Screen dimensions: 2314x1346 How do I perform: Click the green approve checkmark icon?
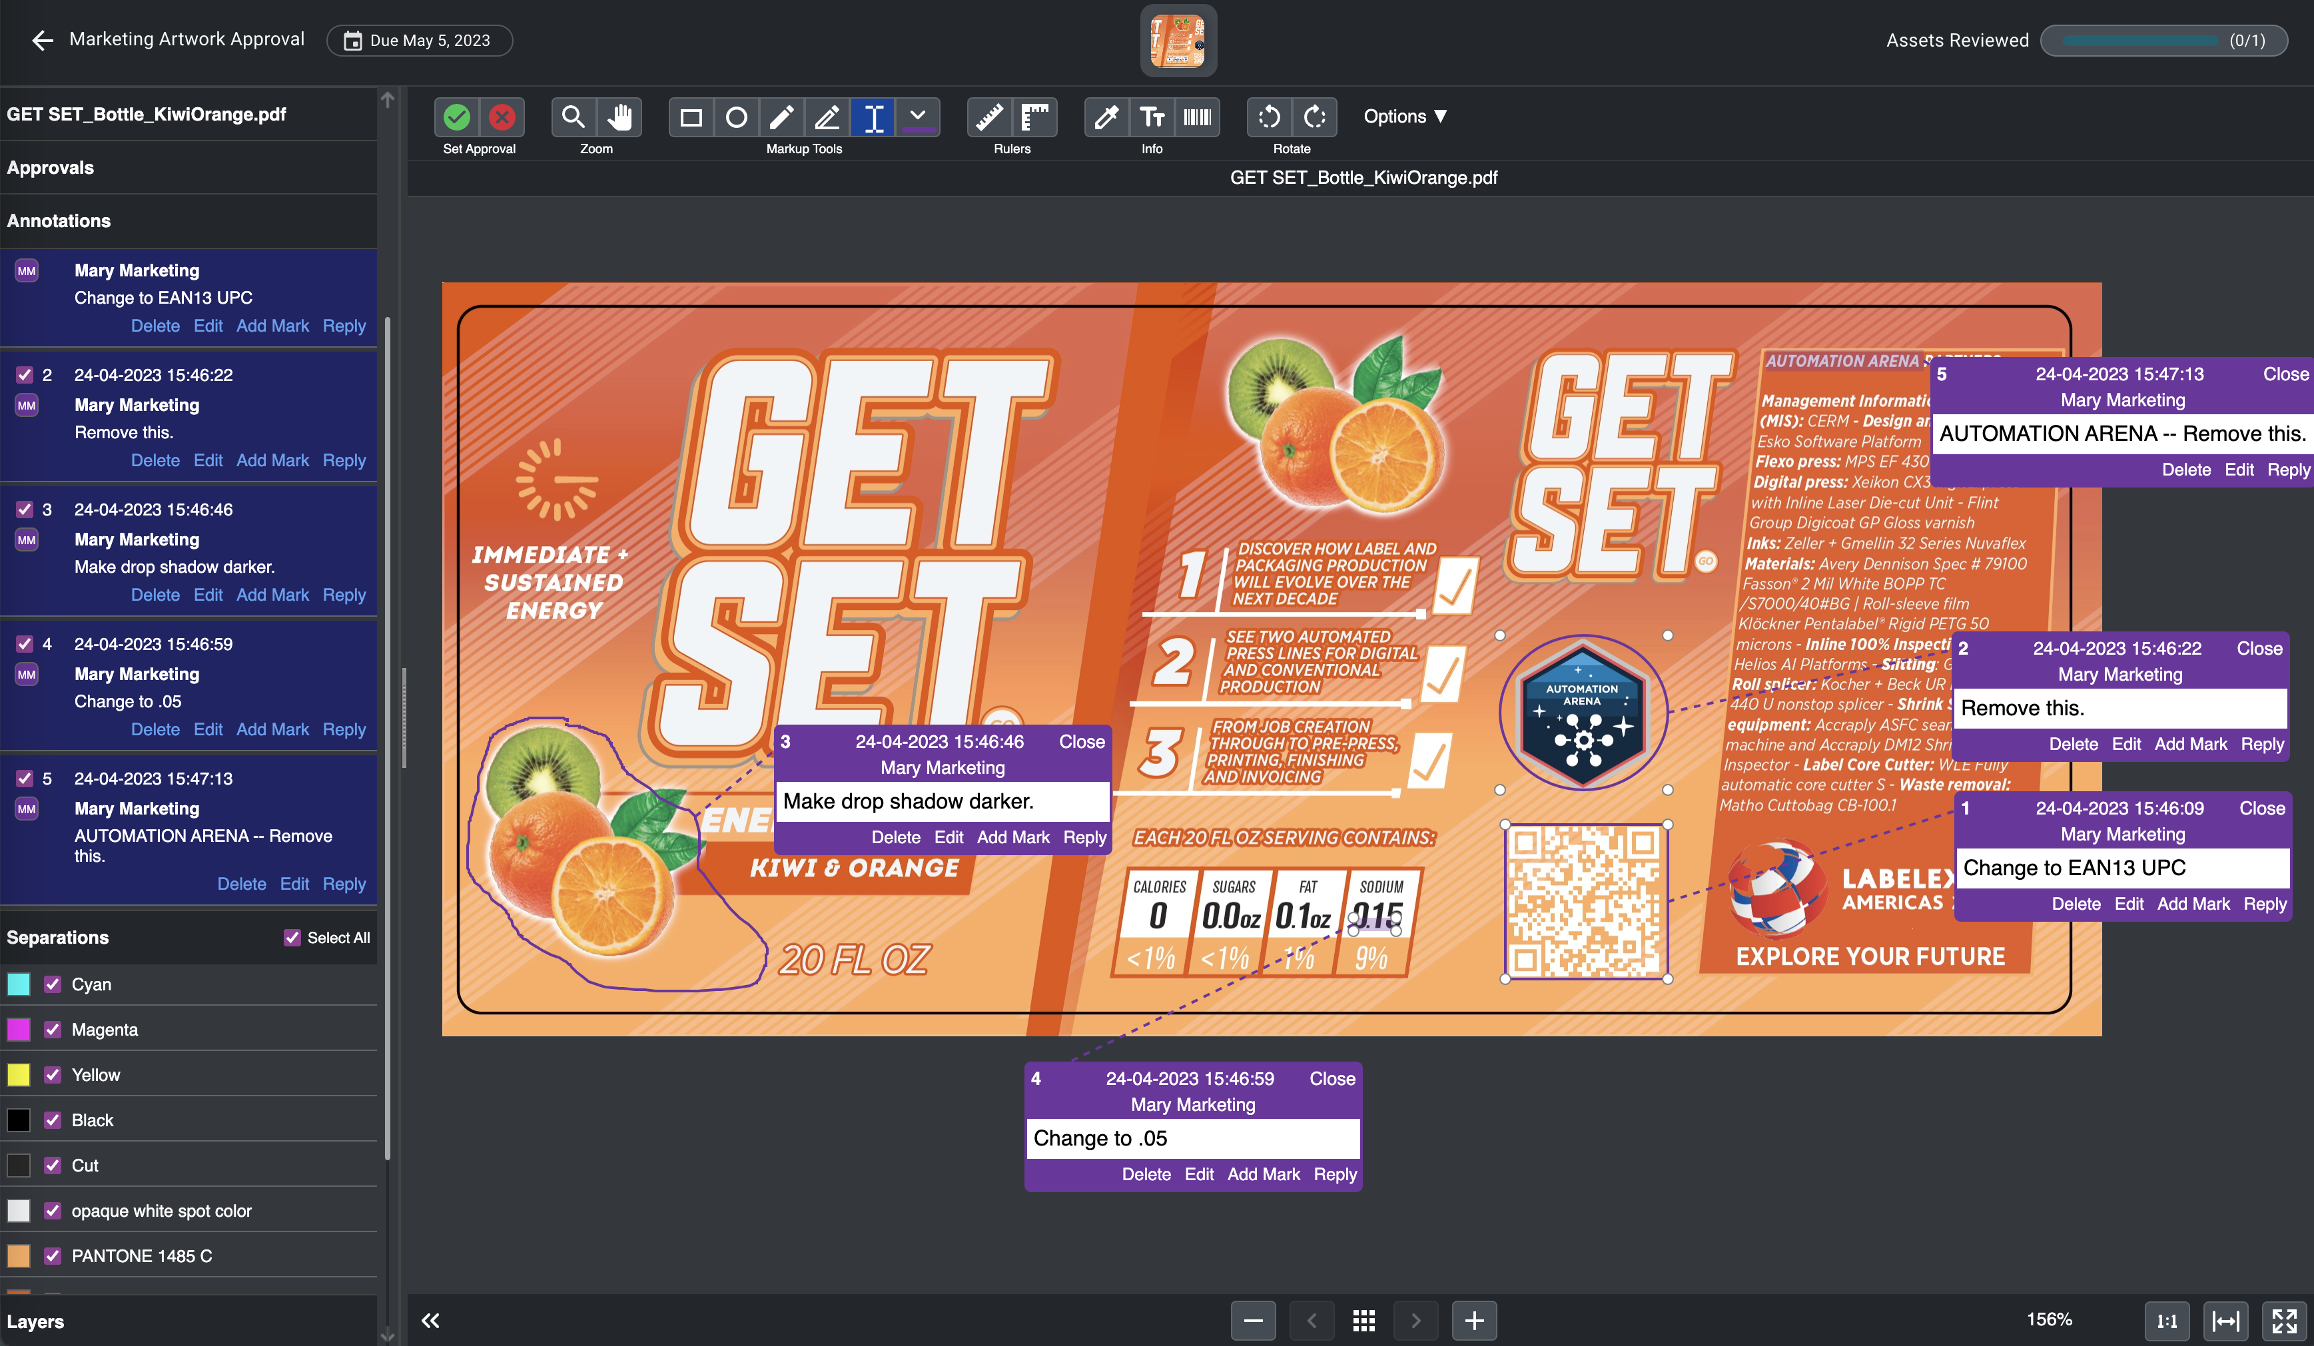pyautogui.click(x=456, y=117)
